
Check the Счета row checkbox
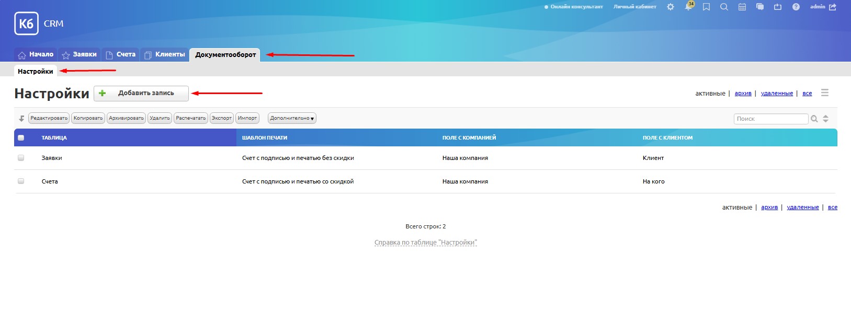click(x=21, y=181)
